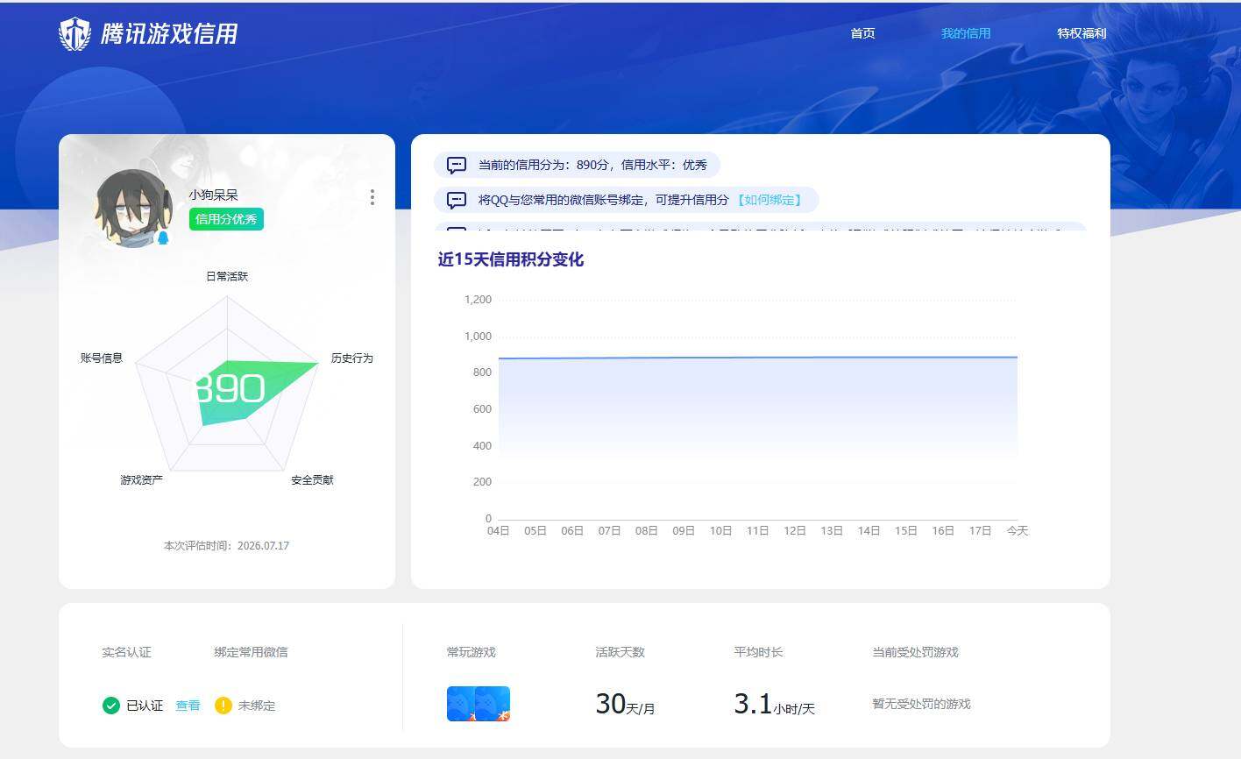This screenshot has height=759, width=1241.
Task: Open the 首页 navigation tab
Action: (x=862, y=33)
